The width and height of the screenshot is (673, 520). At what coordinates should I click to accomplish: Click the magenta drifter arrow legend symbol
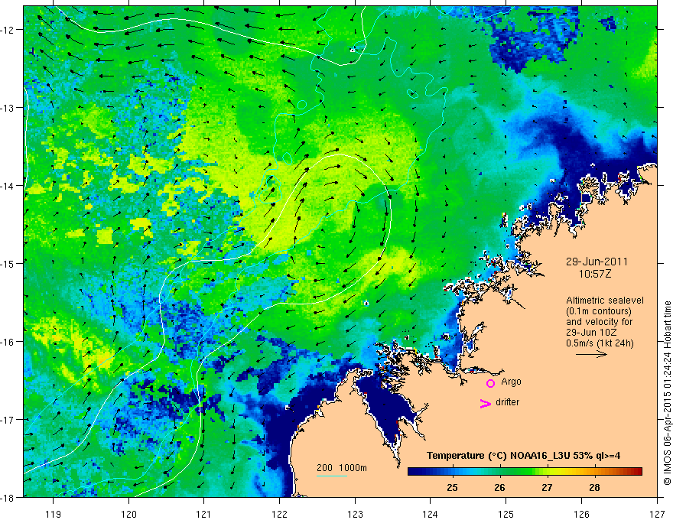click(x=485, y=403)
